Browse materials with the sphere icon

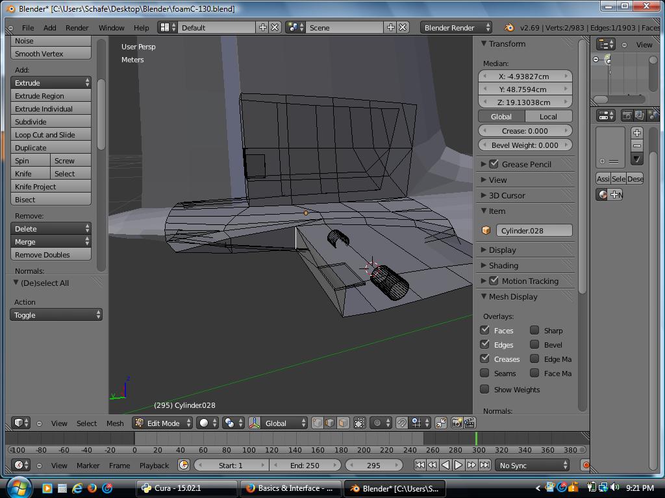603,195
